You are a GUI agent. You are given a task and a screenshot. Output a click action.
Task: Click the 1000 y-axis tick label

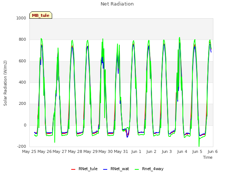pyautogui.click(x=21, y=18)
